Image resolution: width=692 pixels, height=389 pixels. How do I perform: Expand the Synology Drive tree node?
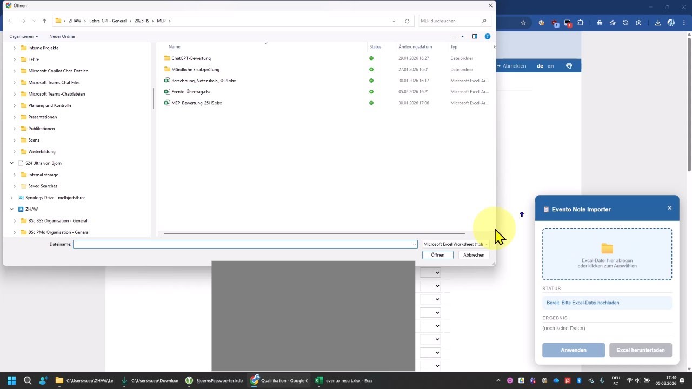tap(12, 198)
